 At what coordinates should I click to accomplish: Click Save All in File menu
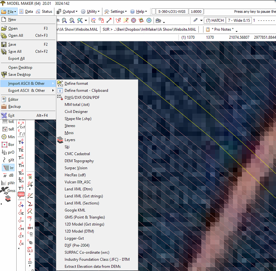click(15, 52)
